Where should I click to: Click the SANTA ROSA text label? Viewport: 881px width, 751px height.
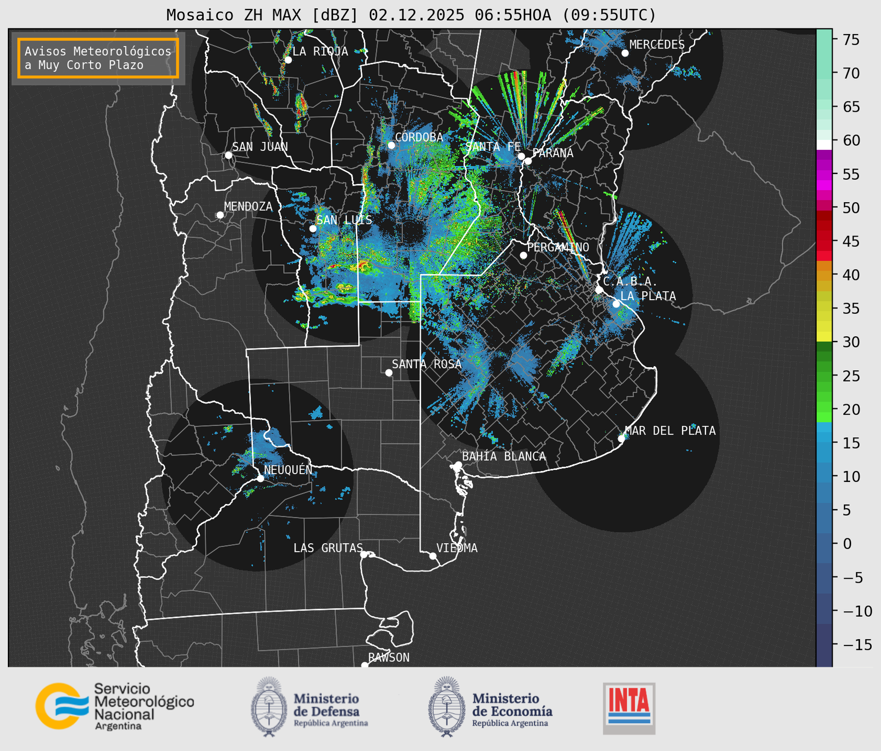(x=427, y=364)
